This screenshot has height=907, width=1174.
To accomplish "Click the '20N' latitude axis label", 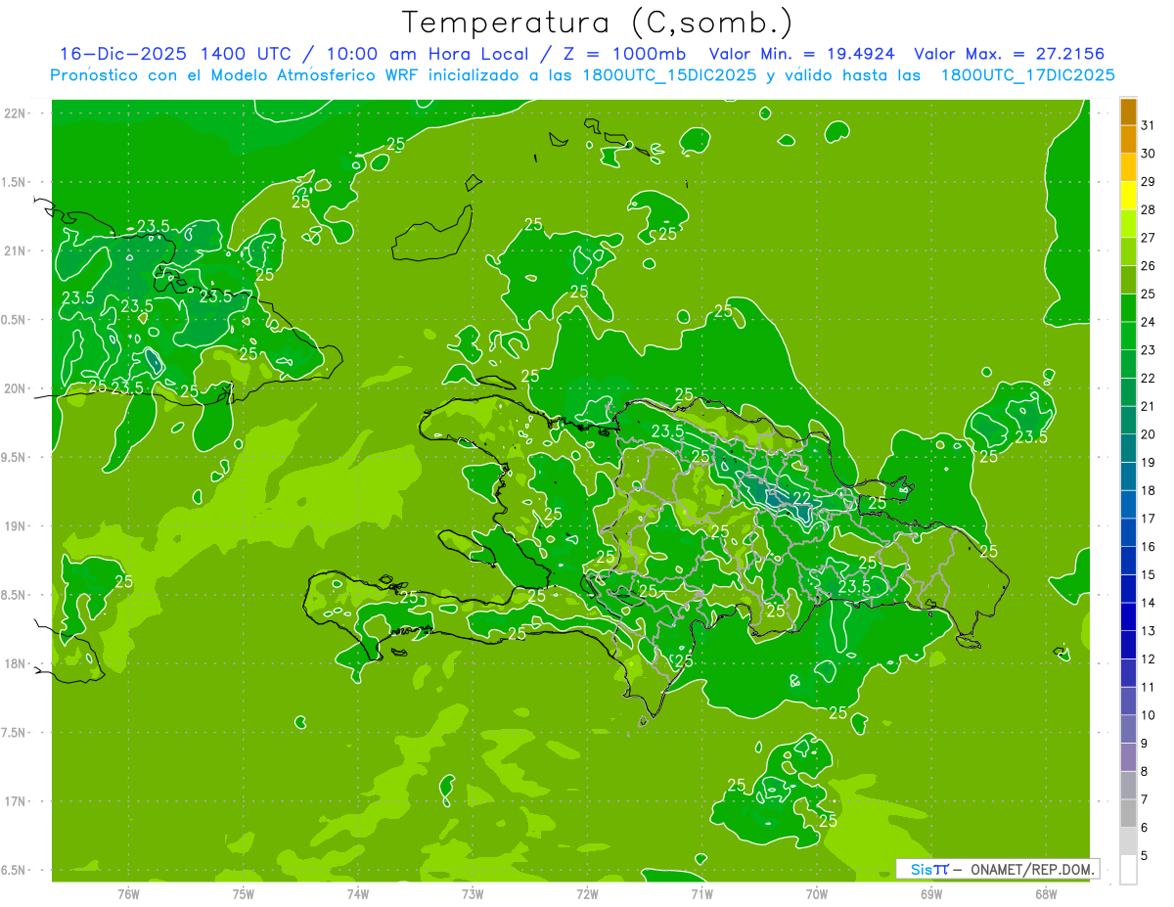I will (15, 388).
